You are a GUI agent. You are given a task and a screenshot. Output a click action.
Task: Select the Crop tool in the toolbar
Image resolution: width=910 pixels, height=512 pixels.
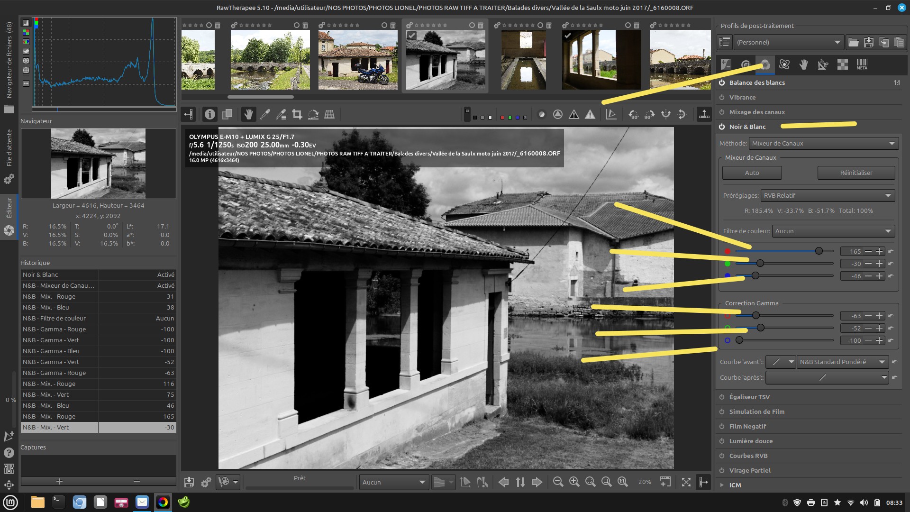(297, 114)
